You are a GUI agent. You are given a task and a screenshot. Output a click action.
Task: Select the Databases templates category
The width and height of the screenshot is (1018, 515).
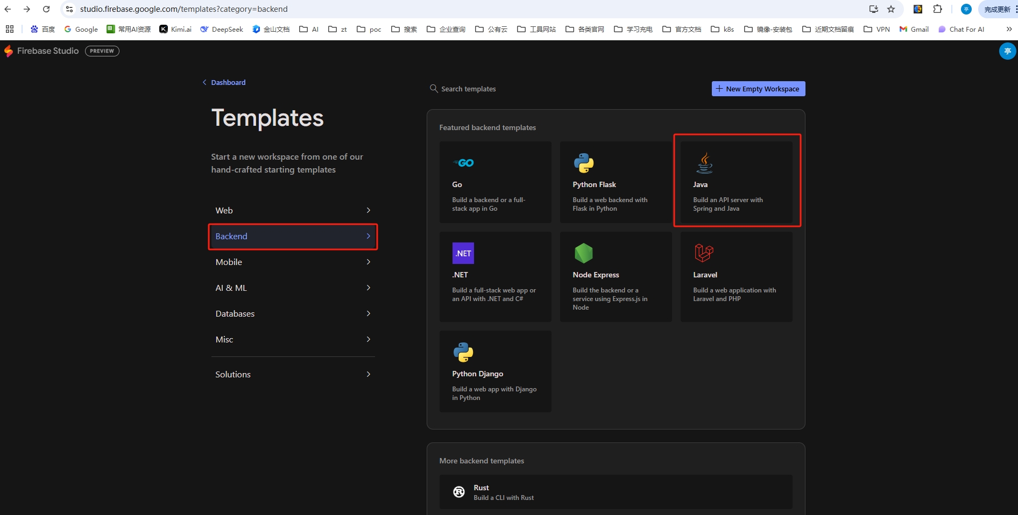point(293,313)
